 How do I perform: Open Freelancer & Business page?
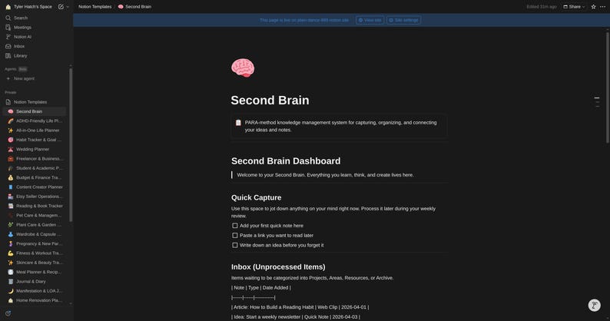[35, 159]
